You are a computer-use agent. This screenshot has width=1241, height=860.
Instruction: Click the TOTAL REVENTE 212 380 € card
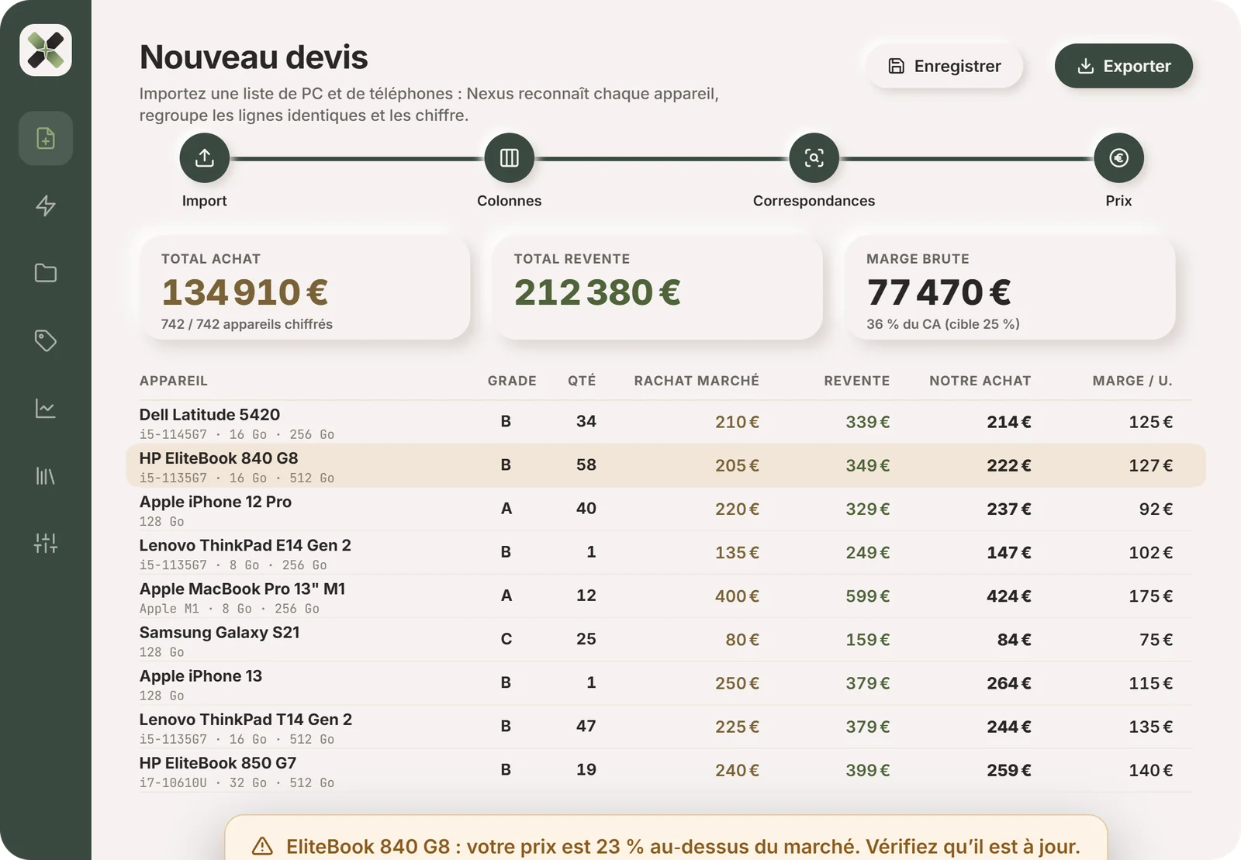coord(658,288)
